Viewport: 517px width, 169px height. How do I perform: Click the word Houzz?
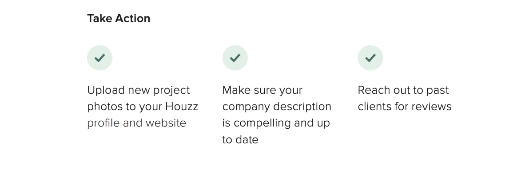click(x=182, y=107)
